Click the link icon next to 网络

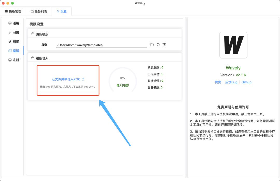point(10,32)
